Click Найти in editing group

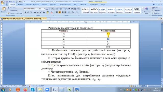(156, 8)
